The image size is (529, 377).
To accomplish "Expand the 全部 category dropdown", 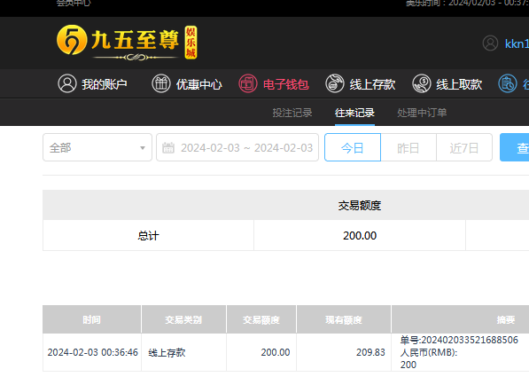I will (x=97, y=147).
